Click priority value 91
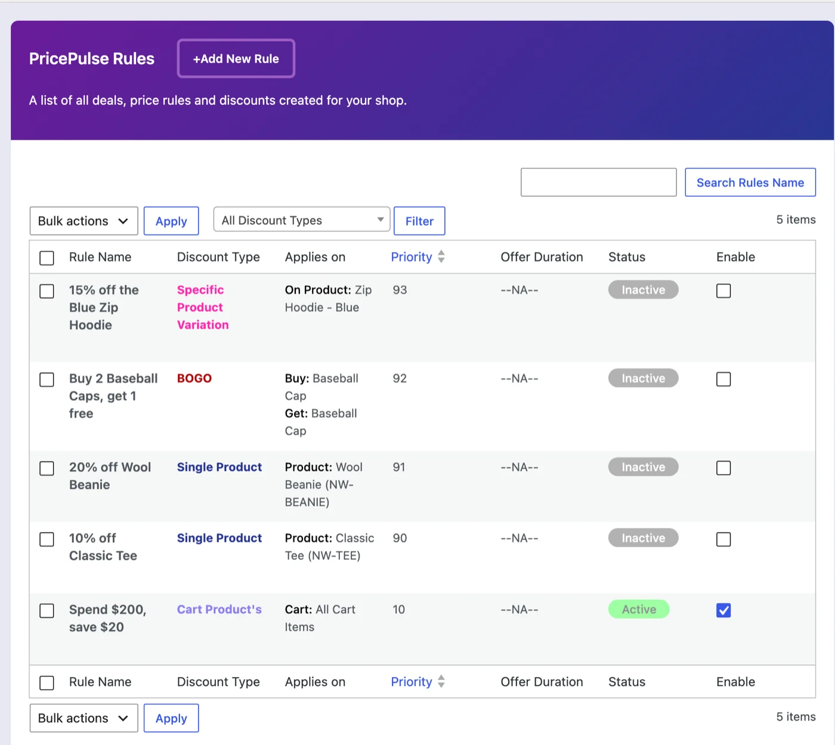This screenshot has height=745, width=835. coord(398,467)
